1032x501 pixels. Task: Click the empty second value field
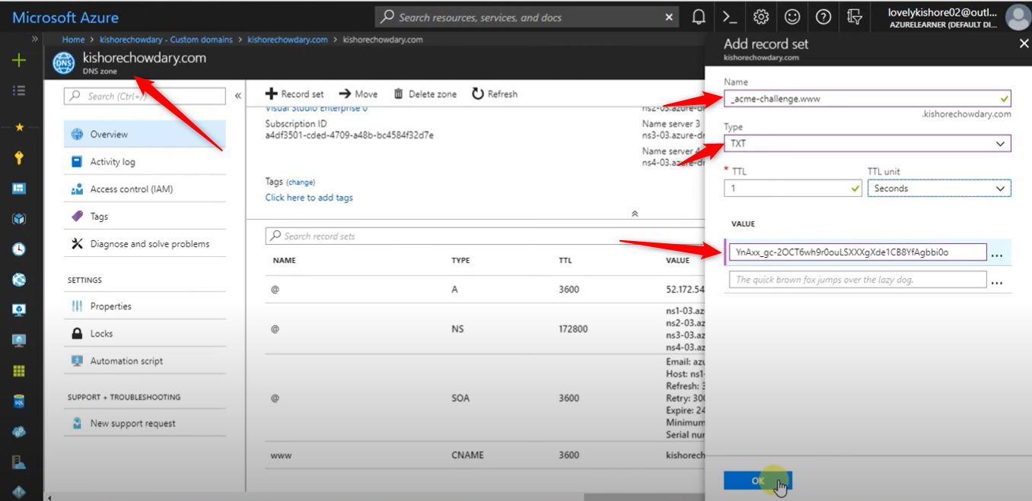pos(857,280)
